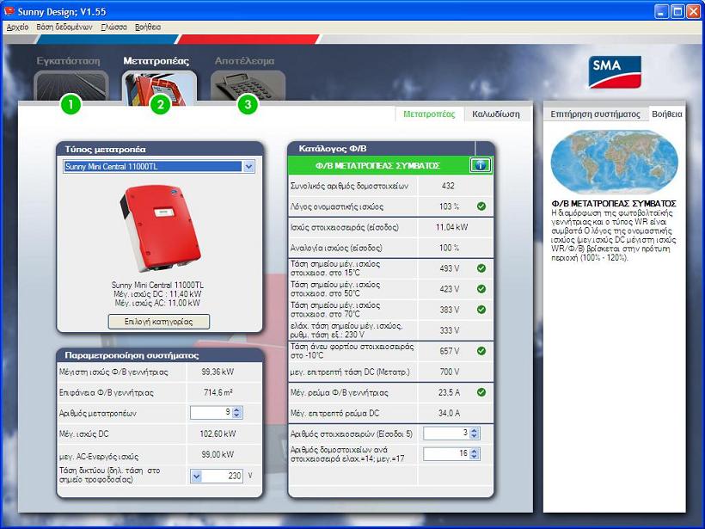Click the blue info icon in Κατάλογος Φ/Β
This screenshot has height=529, width=705.
[481, 165]
